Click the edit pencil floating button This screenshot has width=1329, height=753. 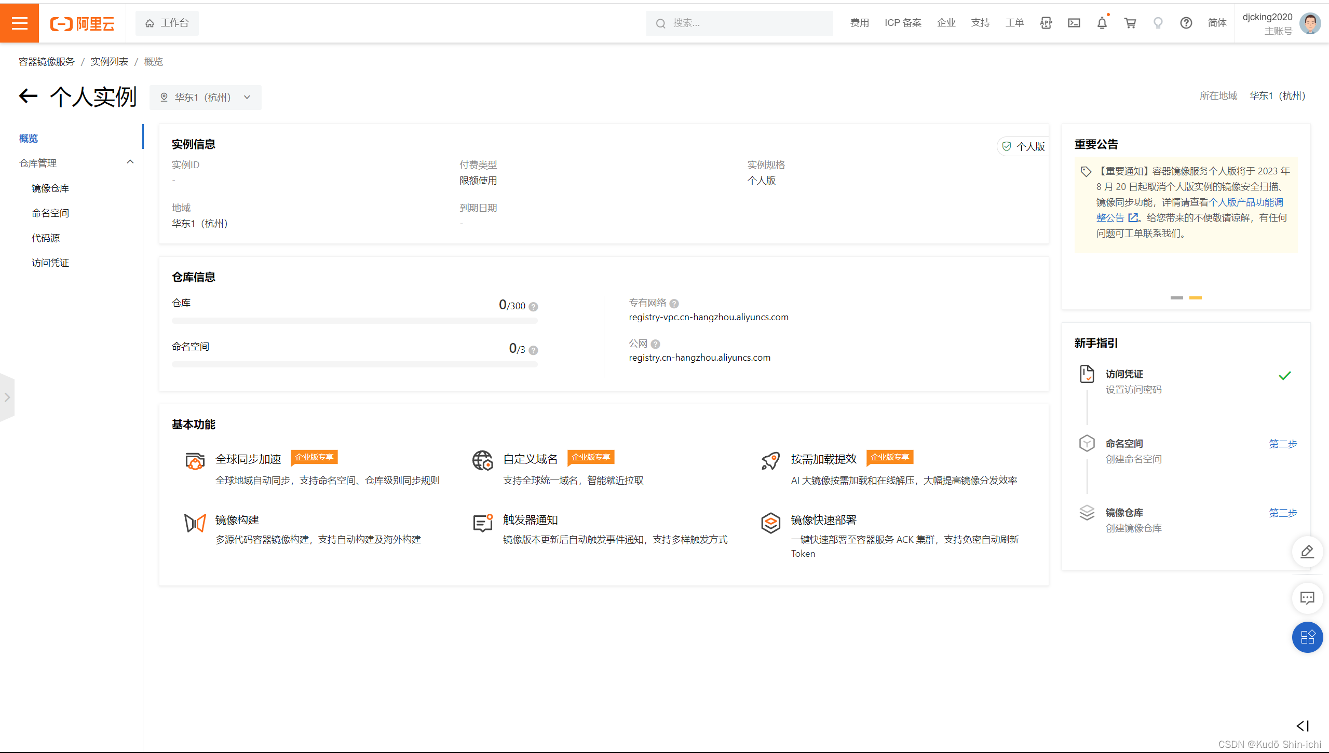tap(1307, 551)
